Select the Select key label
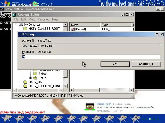Image resolution: width=165 pixels, height=123 pixels. [43, 74]
